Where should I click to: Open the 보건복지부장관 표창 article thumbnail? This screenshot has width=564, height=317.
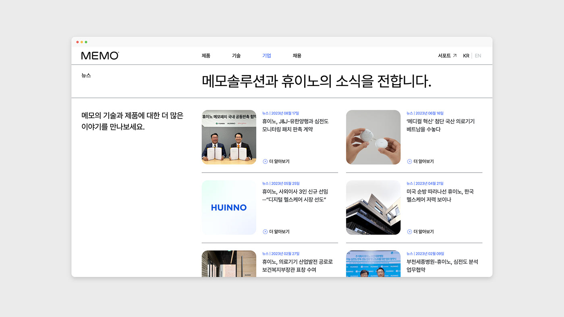click(229, 263)
